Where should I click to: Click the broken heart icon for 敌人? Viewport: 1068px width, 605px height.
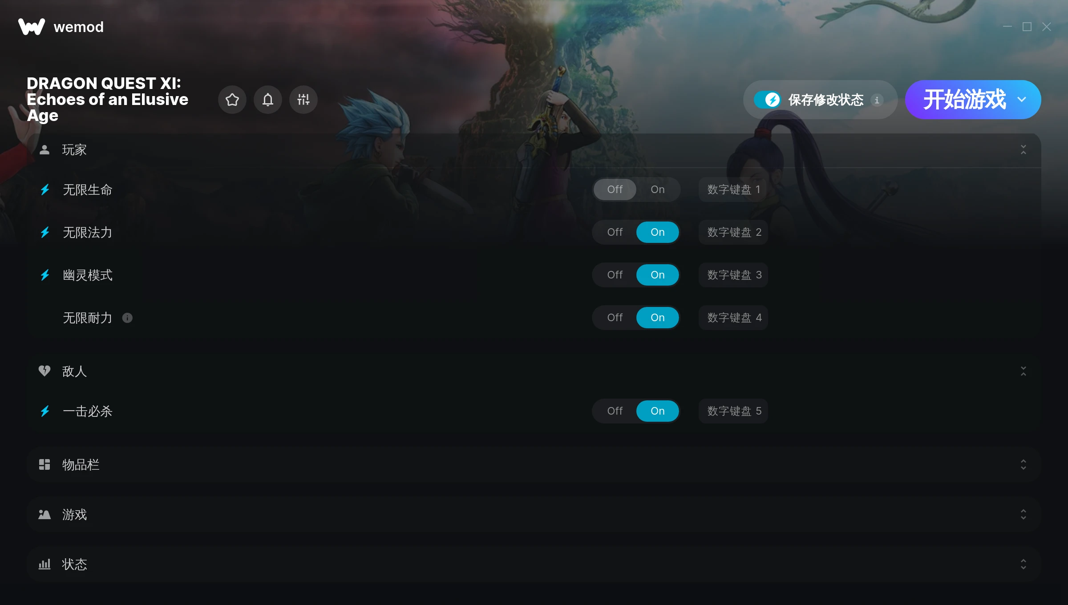[44, 371]
